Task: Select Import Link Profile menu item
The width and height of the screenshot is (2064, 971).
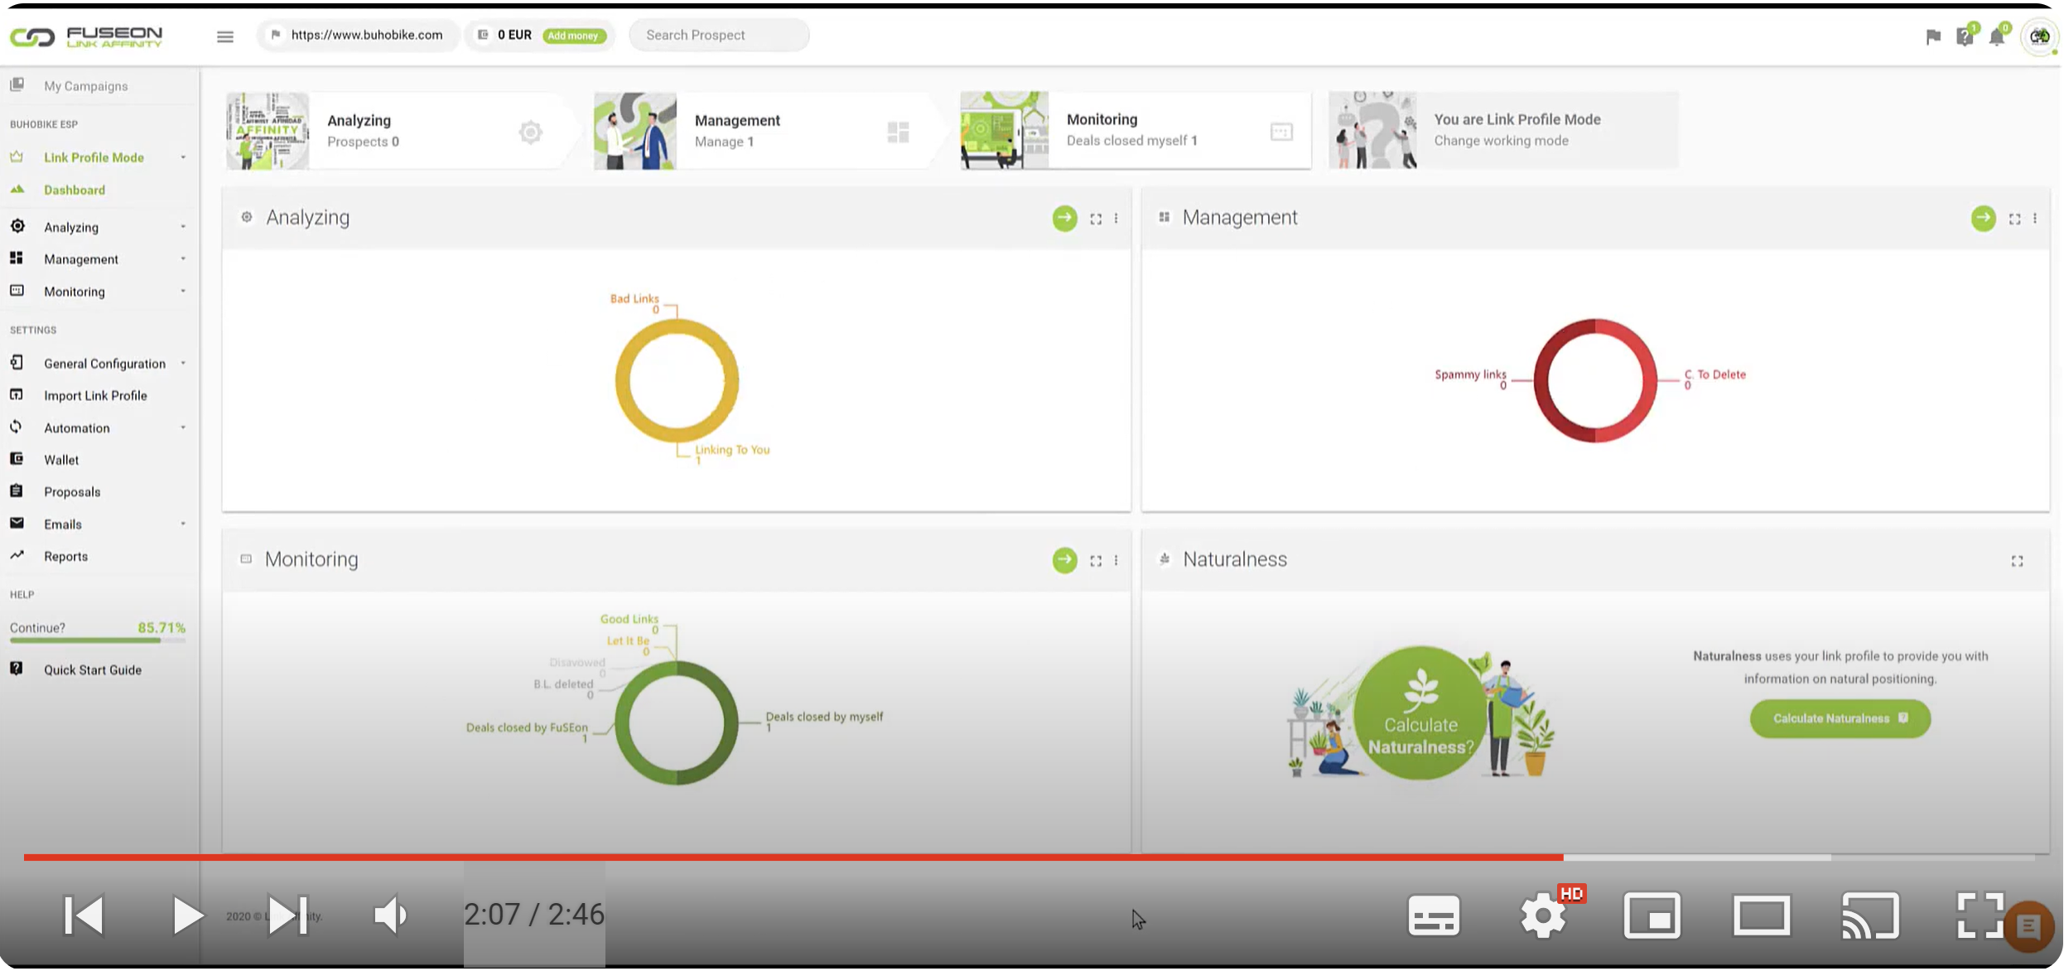Action: coord(95,396)
